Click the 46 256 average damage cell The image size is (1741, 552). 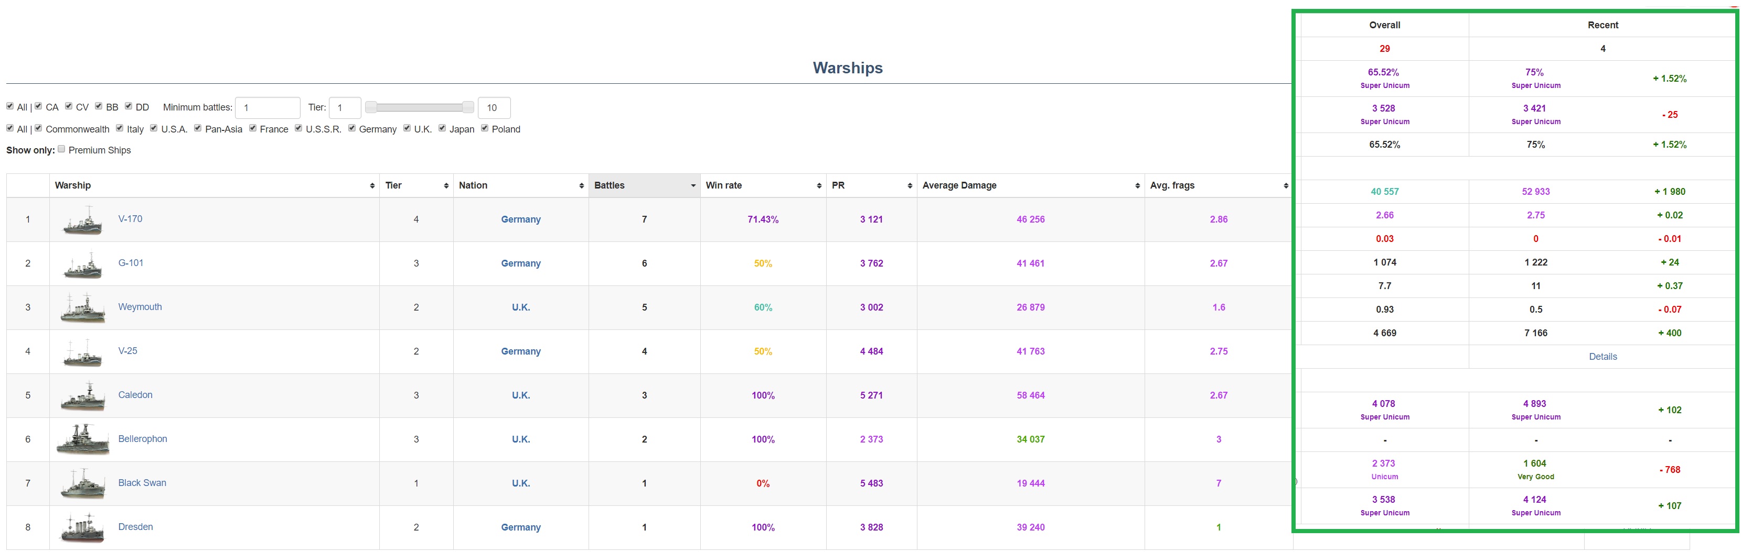point(1031,219)
